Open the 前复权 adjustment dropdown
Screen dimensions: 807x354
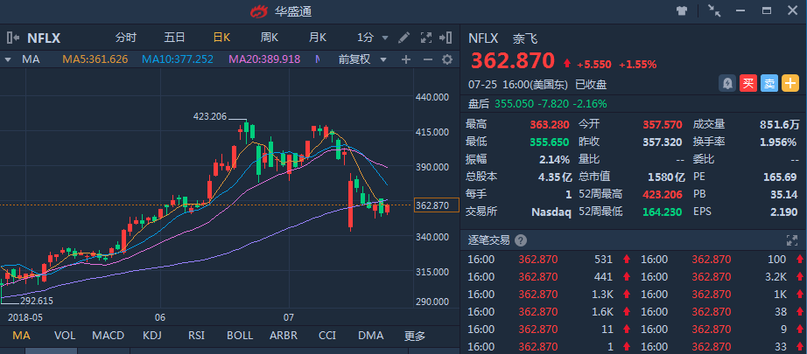coord(362,59)
